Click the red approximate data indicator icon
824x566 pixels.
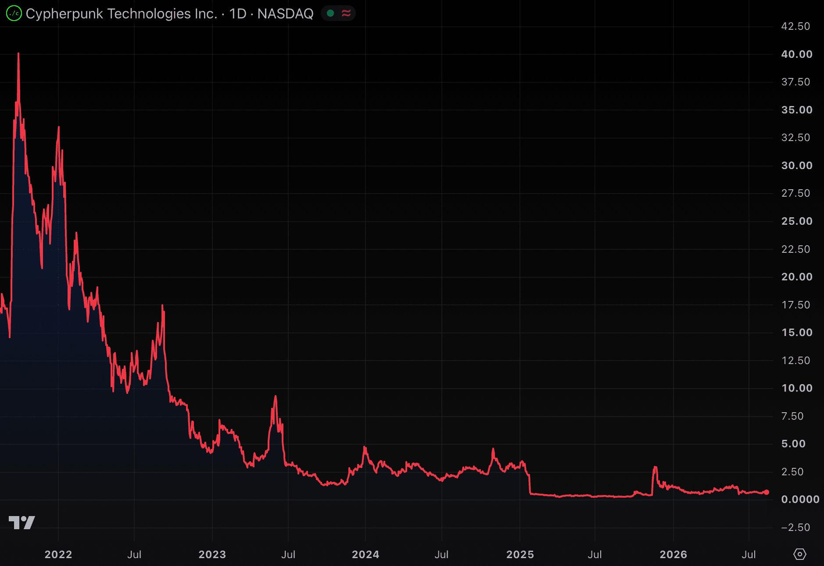[346, 14]
